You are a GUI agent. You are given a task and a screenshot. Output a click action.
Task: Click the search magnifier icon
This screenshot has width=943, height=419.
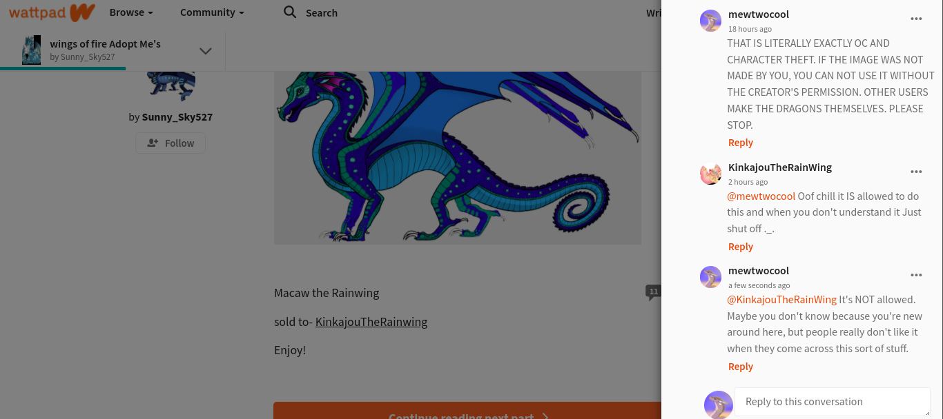[290, 12]
